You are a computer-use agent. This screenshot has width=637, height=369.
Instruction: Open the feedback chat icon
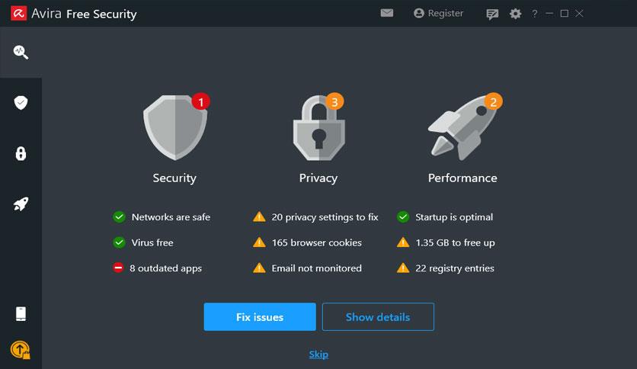tap(492, 14)
